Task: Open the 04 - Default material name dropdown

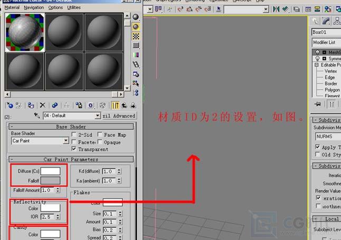Action: (x=98, y=116)
